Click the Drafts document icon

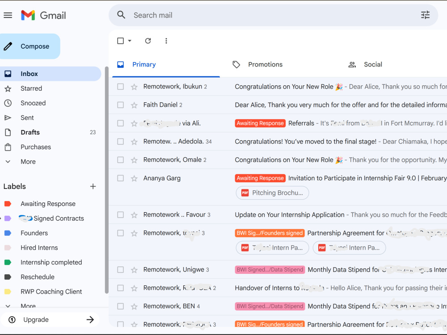point(8,132)
